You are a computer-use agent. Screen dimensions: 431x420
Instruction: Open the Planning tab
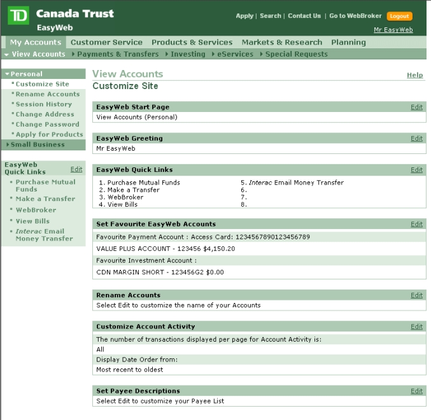[x=348, y=42]
